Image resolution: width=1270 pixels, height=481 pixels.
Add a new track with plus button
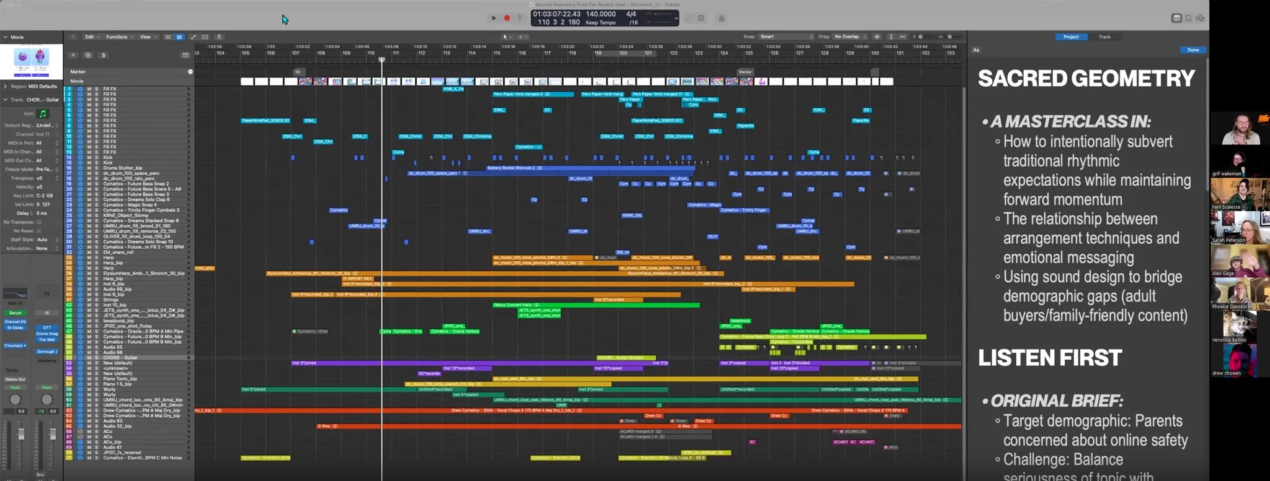pos(73,55)
